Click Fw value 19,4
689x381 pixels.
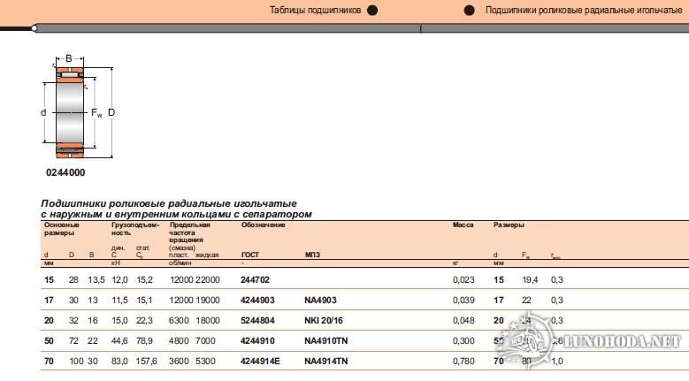(530, 279)
